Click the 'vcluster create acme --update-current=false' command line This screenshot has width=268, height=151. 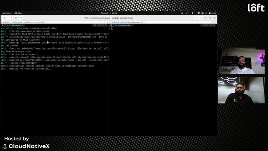(30, 28)
